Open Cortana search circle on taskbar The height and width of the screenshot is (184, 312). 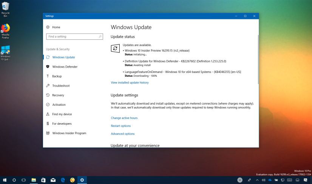point(14,180)
